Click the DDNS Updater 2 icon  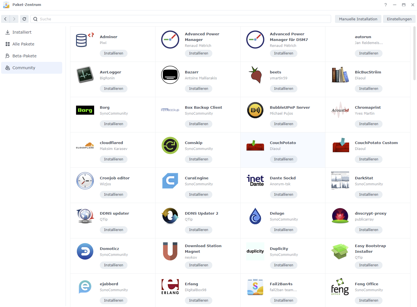170,216
